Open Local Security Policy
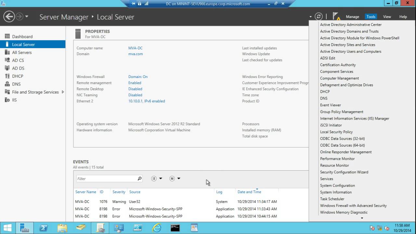Screen dimensions: 416x234 [x=336, y=132]
